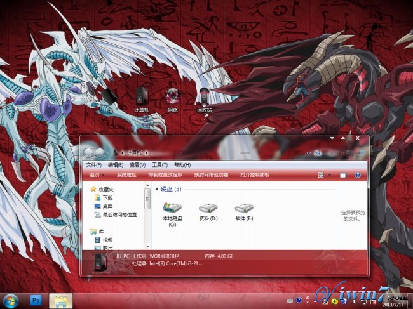Select 资料 (D:) drive
The width and height of the screenshot is (413, 309).
pos(208,212)
